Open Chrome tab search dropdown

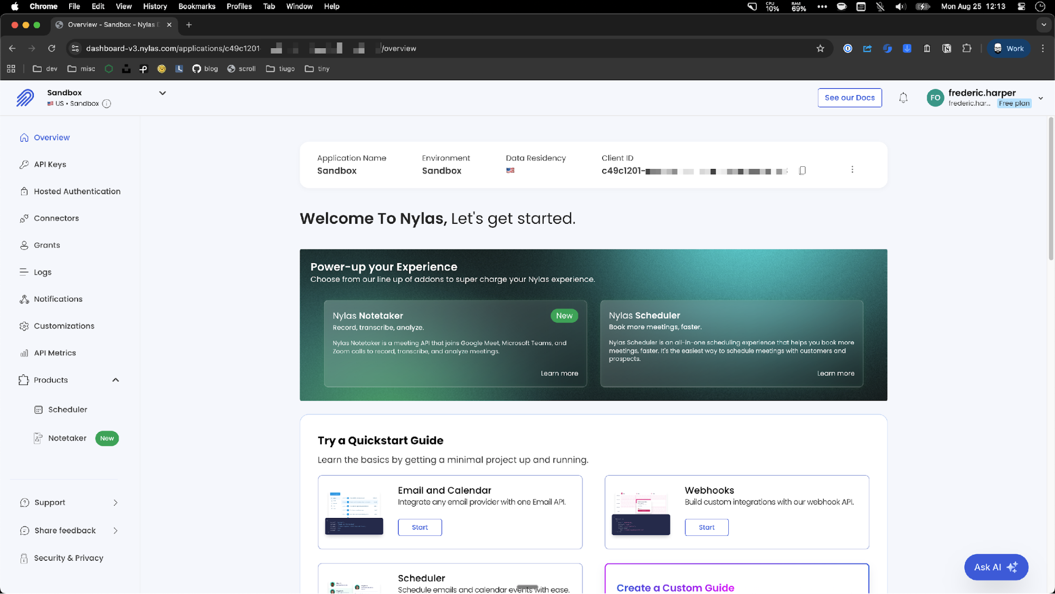coord(1043,25)
